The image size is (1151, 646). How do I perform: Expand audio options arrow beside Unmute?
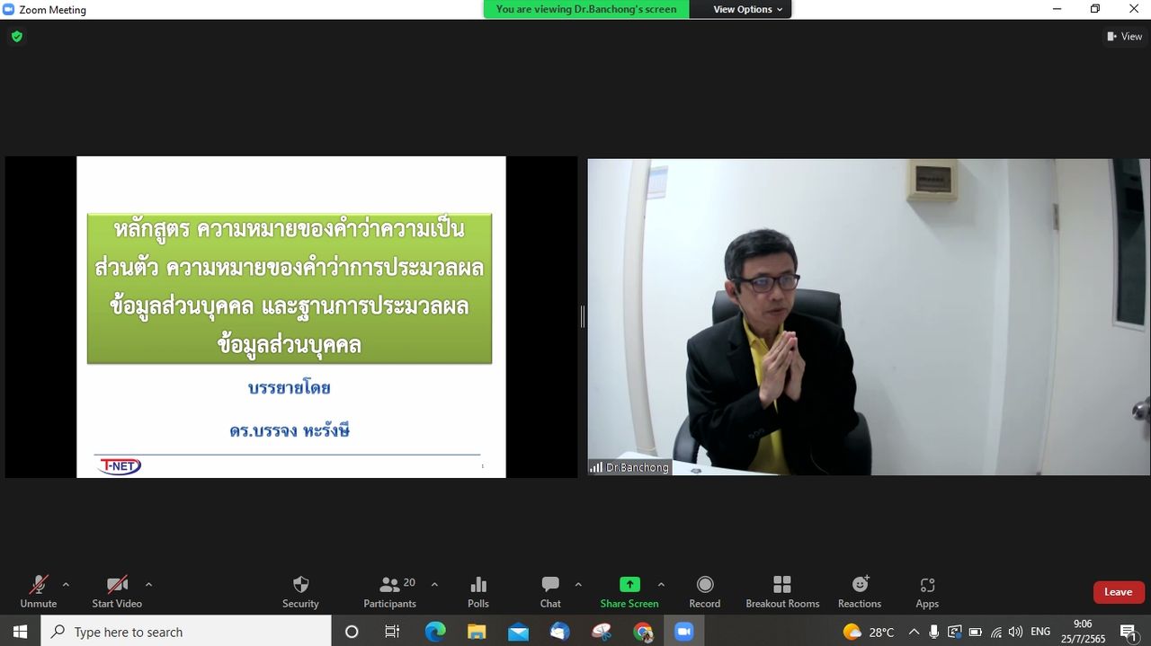(66, 584)
